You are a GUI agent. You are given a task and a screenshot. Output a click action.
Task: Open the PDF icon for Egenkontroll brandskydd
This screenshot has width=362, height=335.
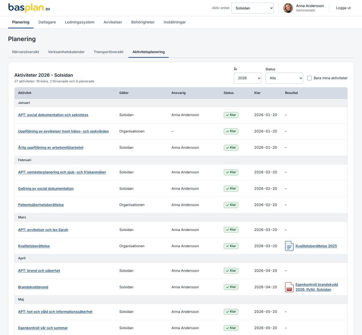coord(289,287)
